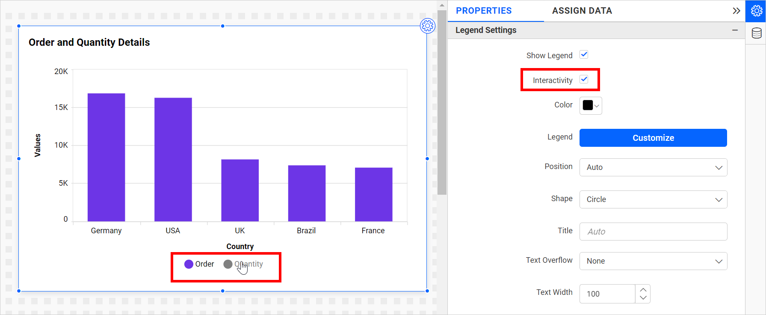
Task: Uncheck the Show Legend checkbox
Action: (x=584, y=55)
